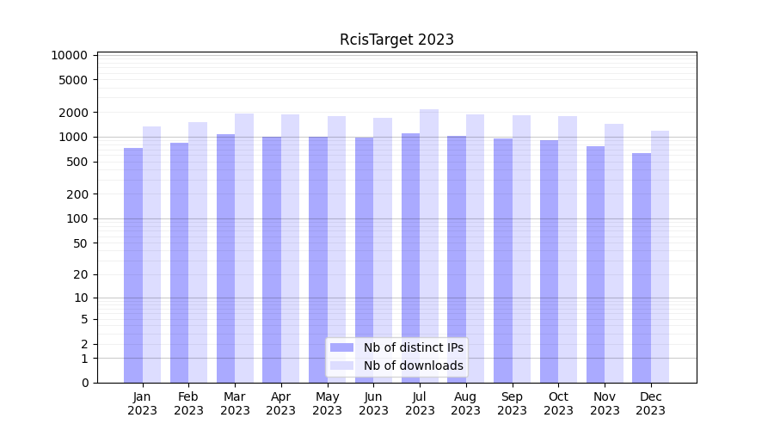
Task: Select the Dec 2023 downloads bar
Action: click(x=660, y=256)
